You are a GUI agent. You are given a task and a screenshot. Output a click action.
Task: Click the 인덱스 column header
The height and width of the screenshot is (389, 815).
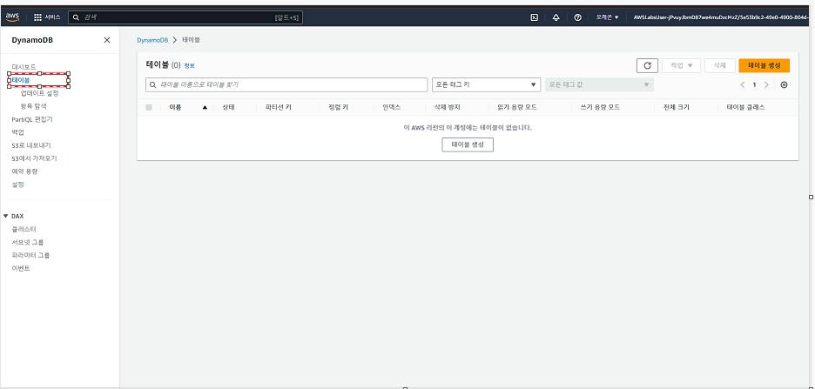click(391, 108)
